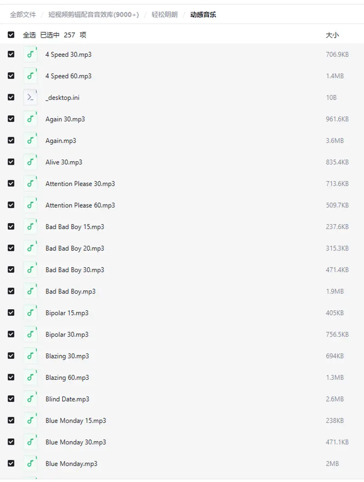This screenshot has height=482, width=364.
Task: Click the music icon for Blue Monday.mp3
Action: (x=30, y=464)
